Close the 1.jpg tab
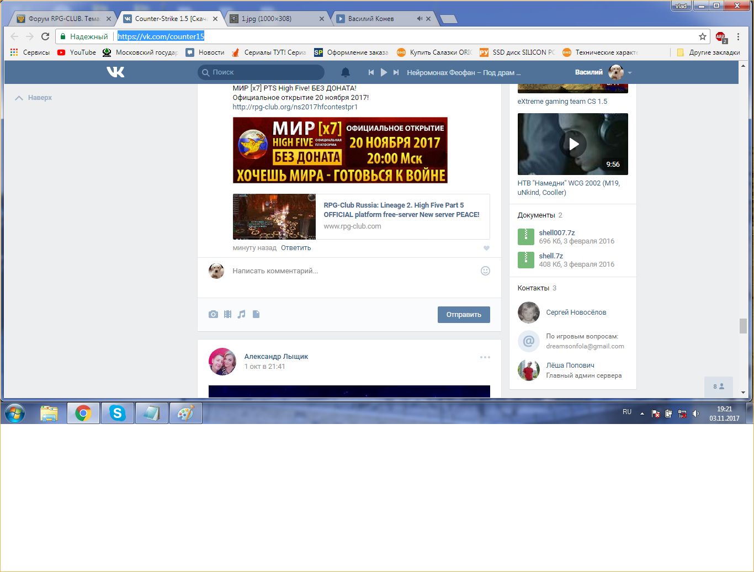 (322, 19)
